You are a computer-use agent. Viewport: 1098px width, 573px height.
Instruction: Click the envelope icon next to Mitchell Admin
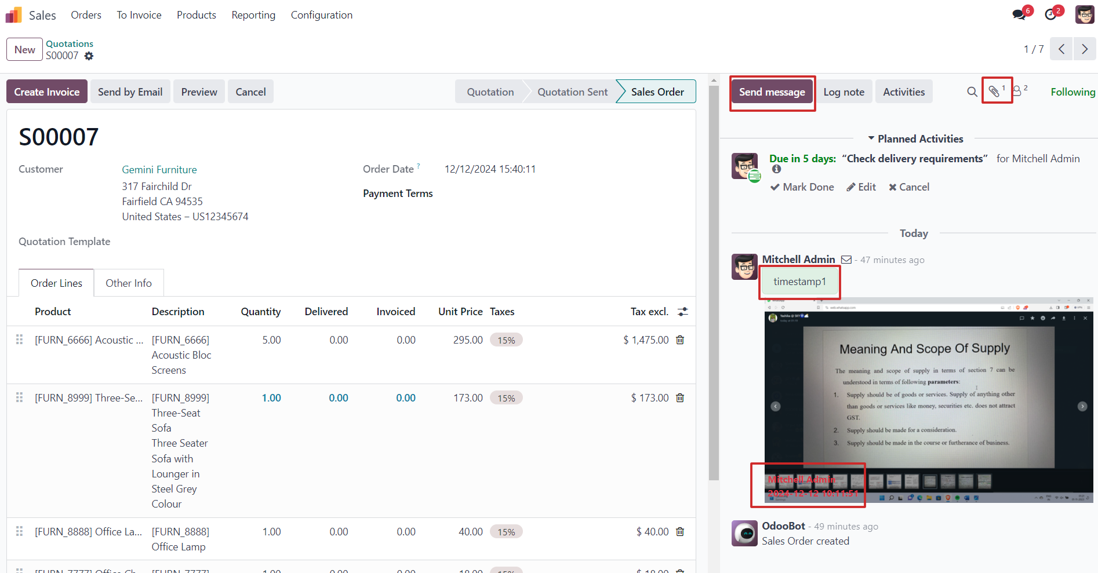tap(846, 260)
